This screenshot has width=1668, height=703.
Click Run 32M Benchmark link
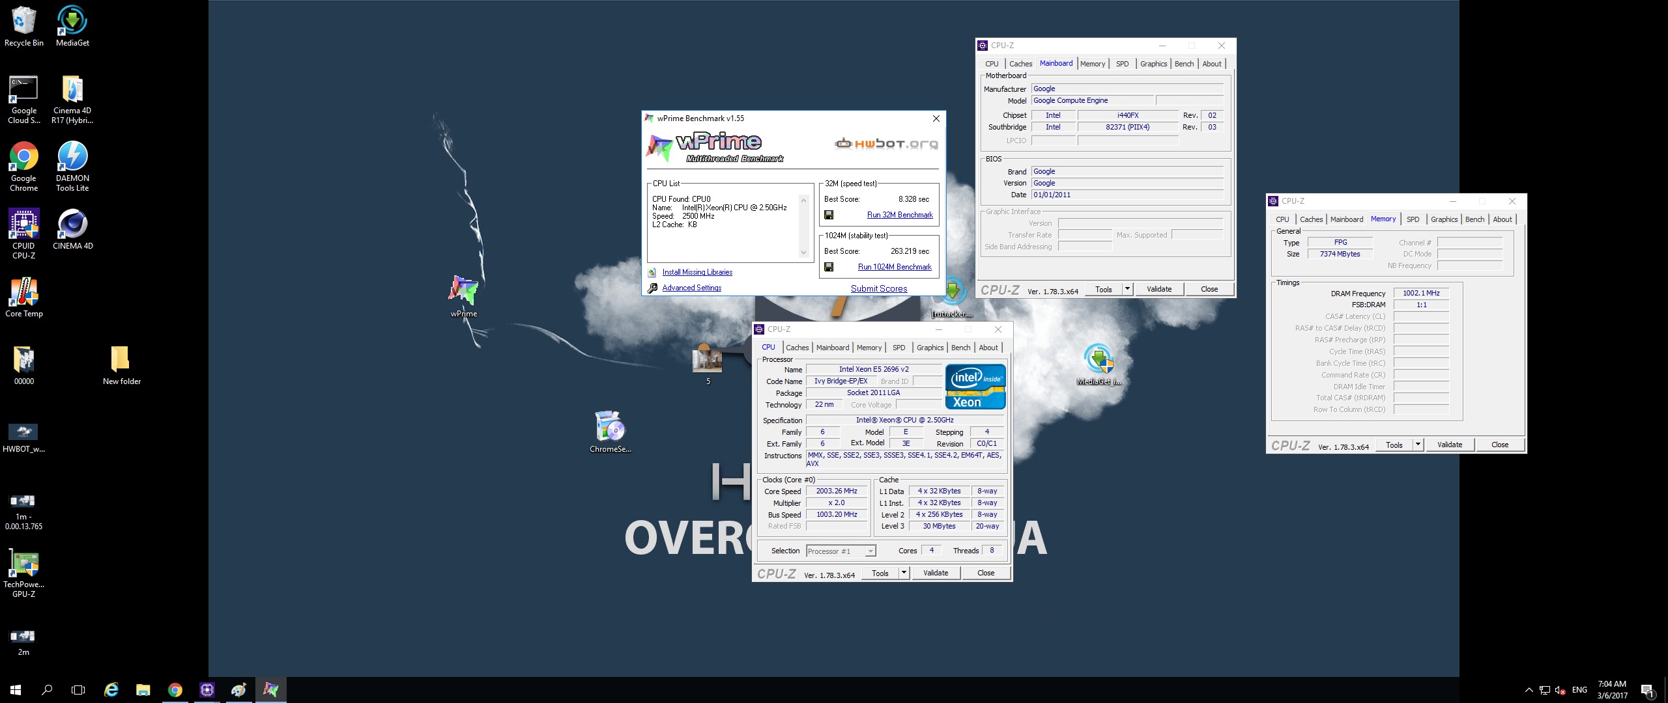pos(900,215)
